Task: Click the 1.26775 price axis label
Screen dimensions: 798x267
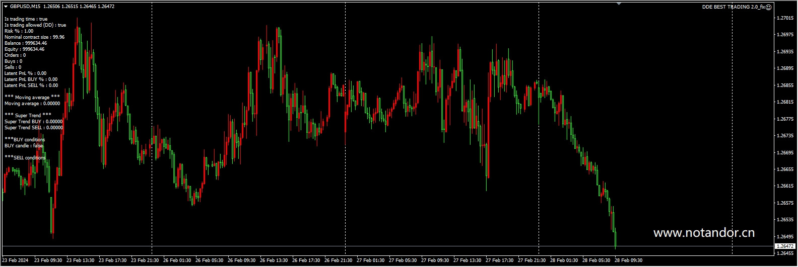Action: (785, 119)
